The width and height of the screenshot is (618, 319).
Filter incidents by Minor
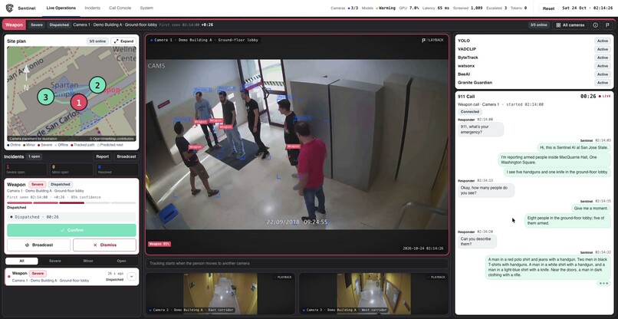tap(88, 261)
